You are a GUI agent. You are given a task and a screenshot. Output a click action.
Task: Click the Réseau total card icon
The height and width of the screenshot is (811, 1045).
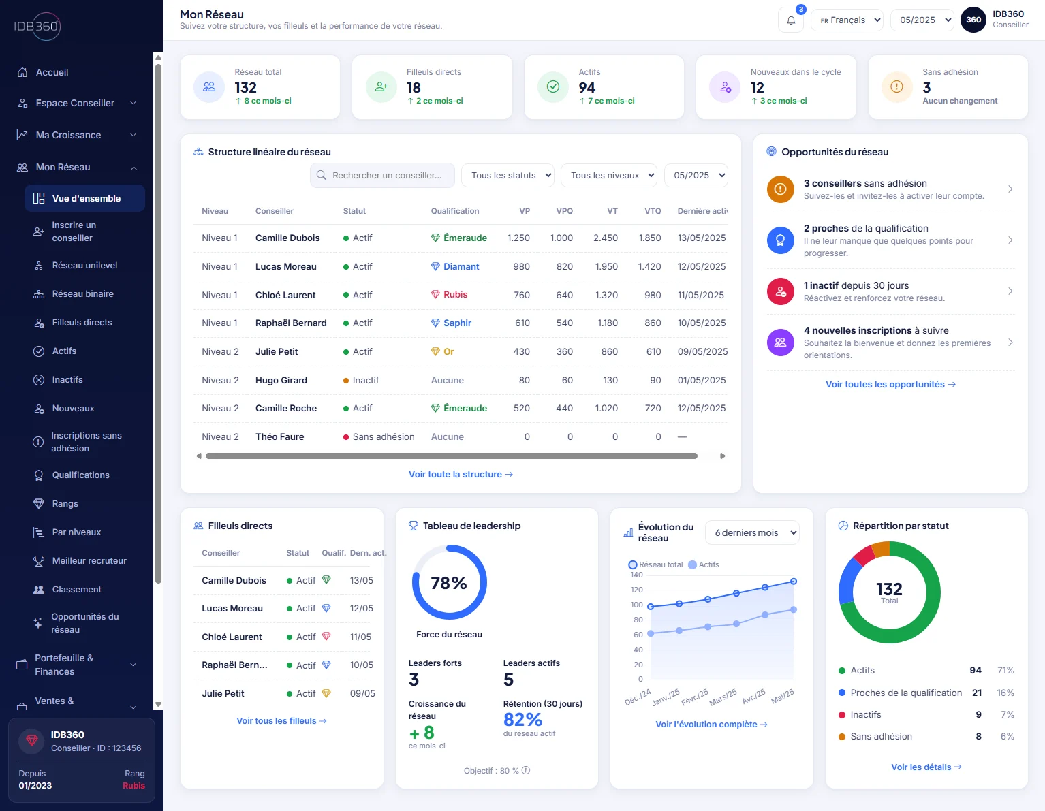(209, 87)
